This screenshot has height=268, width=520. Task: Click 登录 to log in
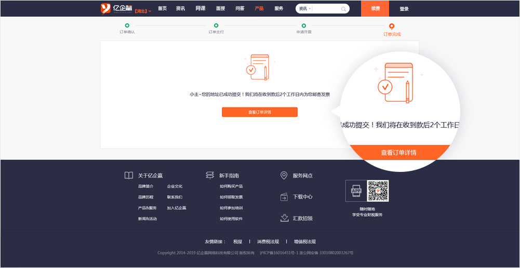[404, 9]
